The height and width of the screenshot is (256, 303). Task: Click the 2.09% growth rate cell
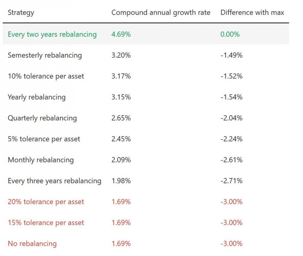(121, 160)
